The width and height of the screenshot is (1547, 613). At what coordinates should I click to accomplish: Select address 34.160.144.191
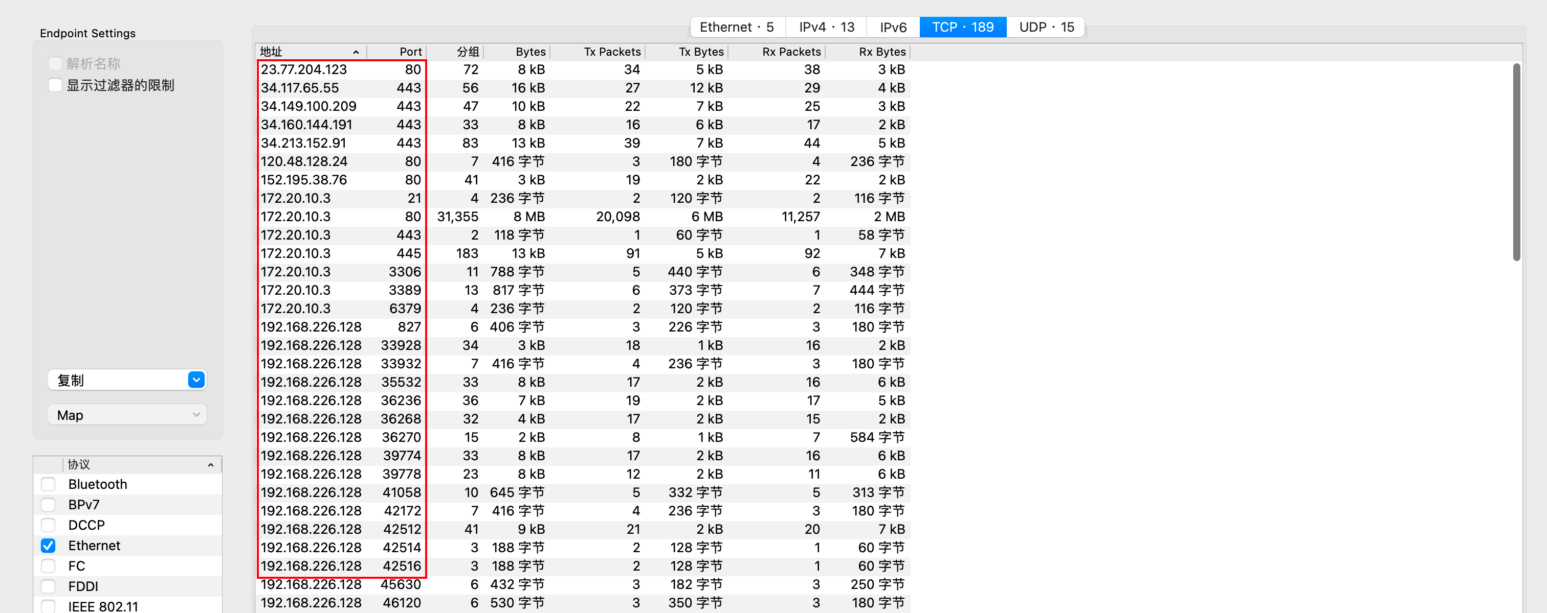(x=306, y=125)
